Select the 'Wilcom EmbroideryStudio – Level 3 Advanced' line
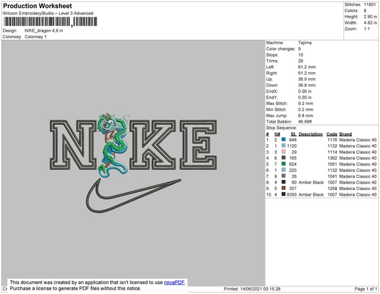This screenshot has width=380, height=294. (48, 13)
